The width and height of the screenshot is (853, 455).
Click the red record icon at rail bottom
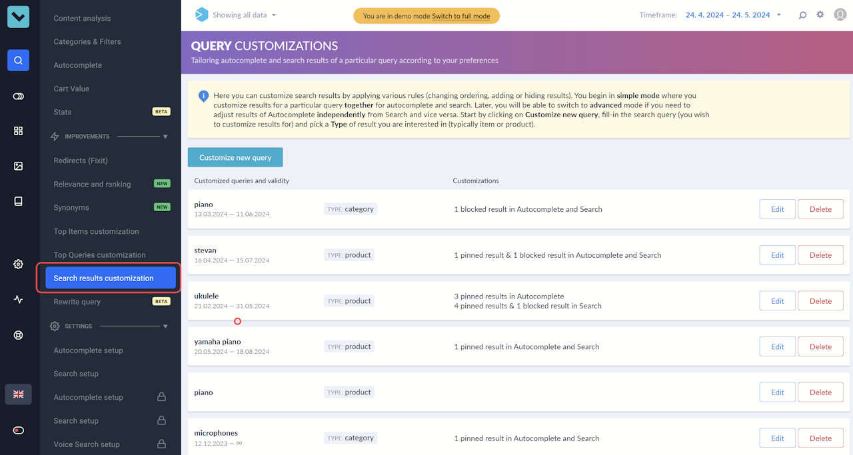pos(18,430)
